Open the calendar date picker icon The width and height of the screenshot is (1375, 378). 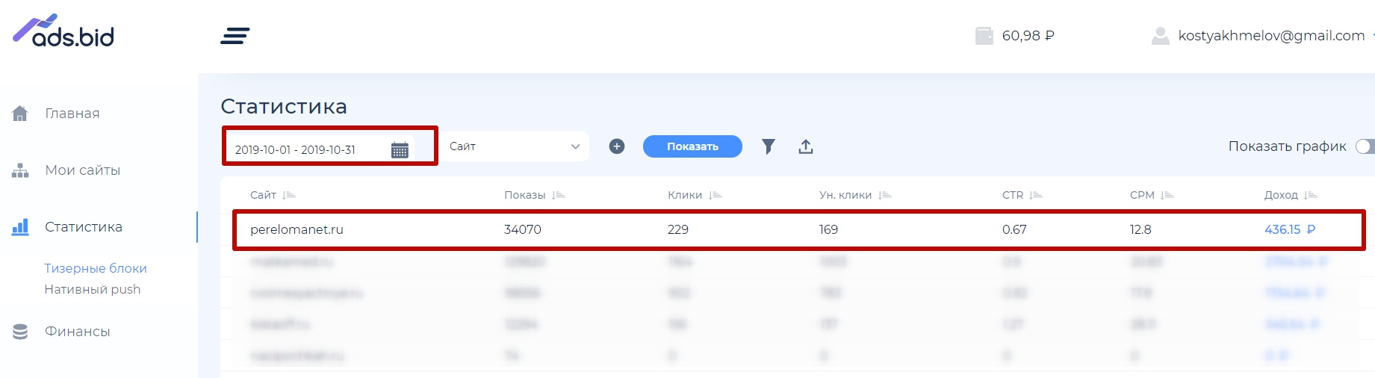(400, 150)
